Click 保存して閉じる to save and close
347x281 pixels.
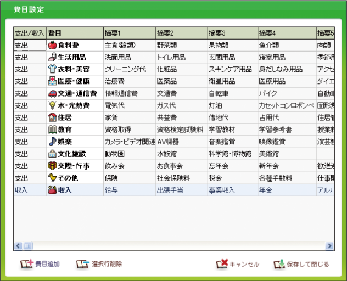[x=301, y=264]
